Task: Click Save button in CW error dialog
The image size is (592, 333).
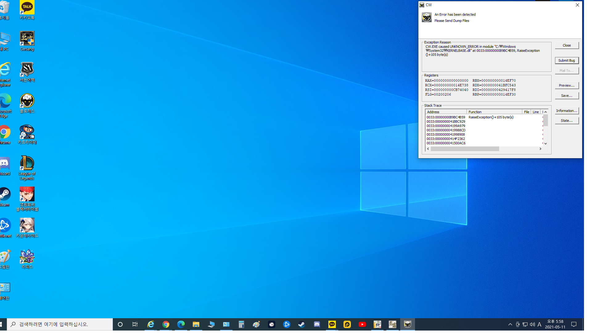Action: pos(567,95)
